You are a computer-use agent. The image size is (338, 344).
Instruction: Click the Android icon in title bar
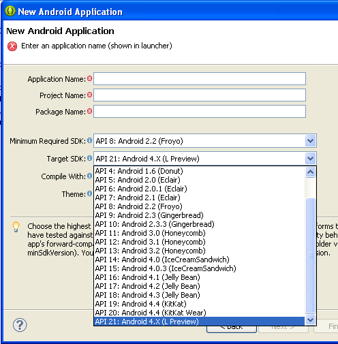point(10,11)
